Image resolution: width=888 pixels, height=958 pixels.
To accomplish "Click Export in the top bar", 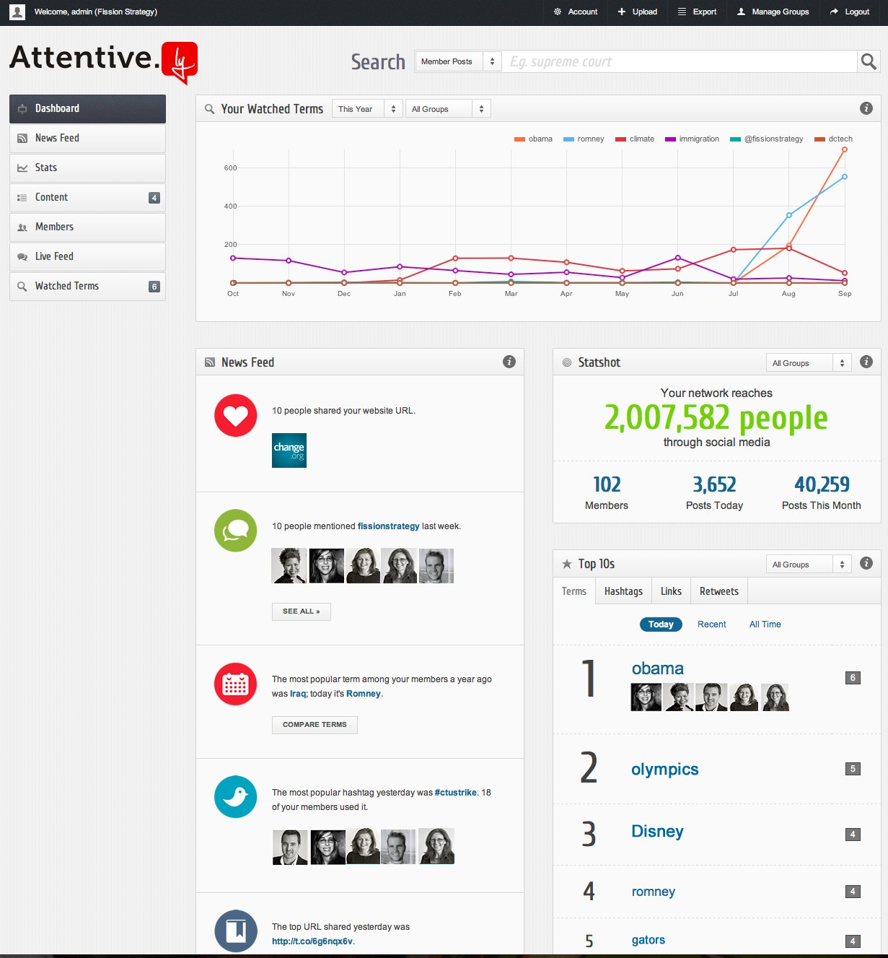I will click(697, 12).
